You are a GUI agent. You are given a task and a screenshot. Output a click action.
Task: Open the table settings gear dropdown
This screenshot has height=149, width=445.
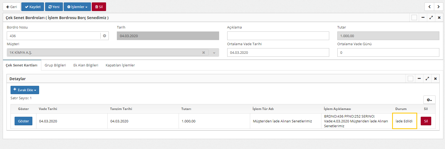pos(429,100)
